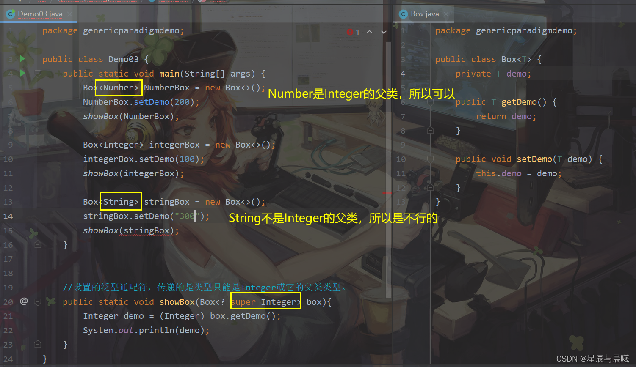Collapse setDemo fold in Box.java line 10
Viewport: 636px width, 367px height.
point(431,159)
